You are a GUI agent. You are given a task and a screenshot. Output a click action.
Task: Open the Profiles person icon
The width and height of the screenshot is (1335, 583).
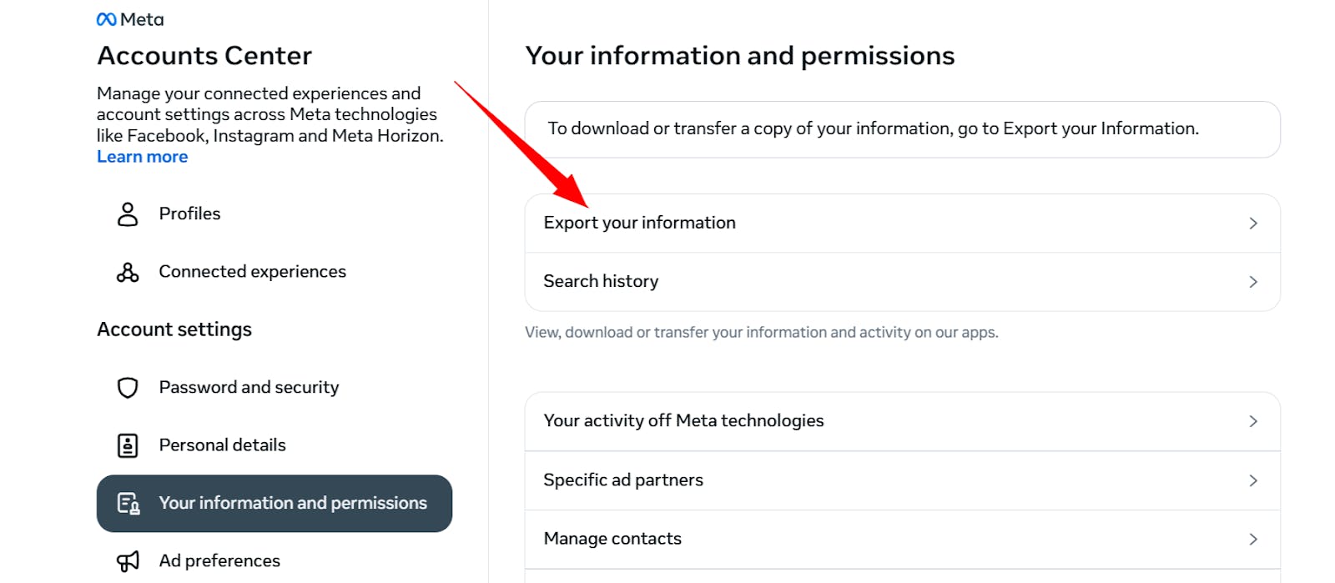pos(128,214)
